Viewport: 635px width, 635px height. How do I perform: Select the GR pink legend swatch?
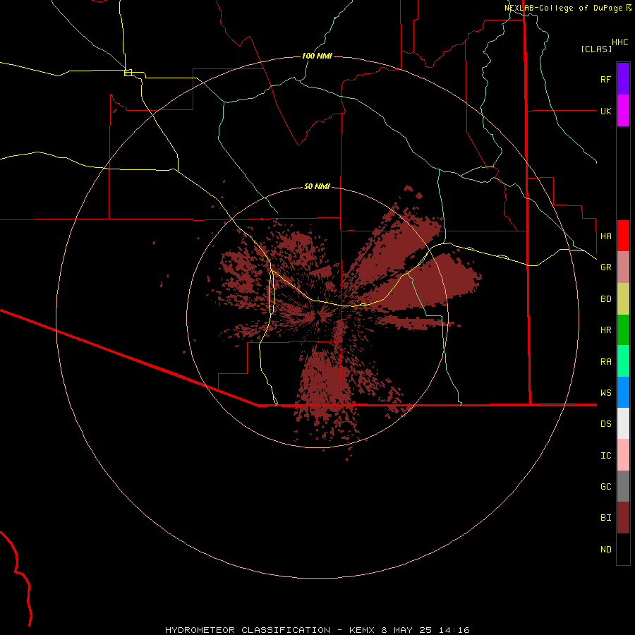tap(623, 267)
